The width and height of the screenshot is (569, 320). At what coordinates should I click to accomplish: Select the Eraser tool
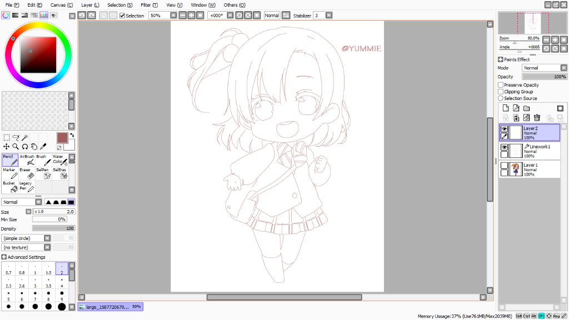[27, 173]
